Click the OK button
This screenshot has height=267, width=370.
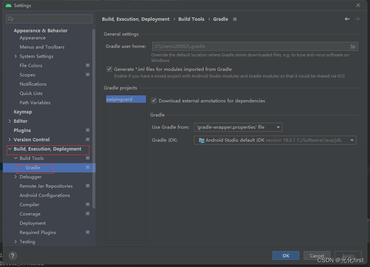286,256
